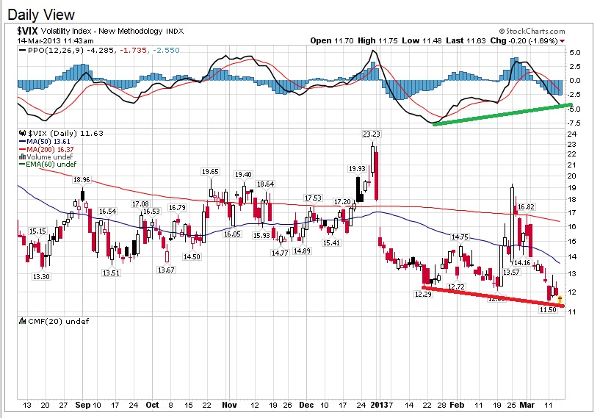Click the 'Oct' month on time axis
Screen dimensions: 600x418
pyautogui.click(x=152, y=405)
